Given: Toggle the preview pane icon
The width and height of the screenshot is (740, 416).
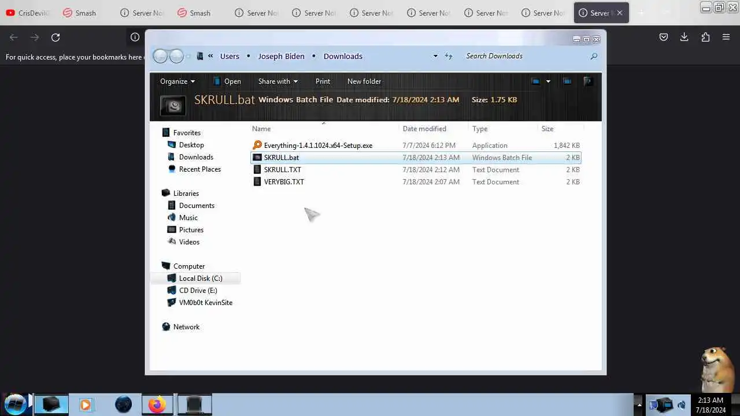Looking at the screenshot, I should (x=567, y=81).
